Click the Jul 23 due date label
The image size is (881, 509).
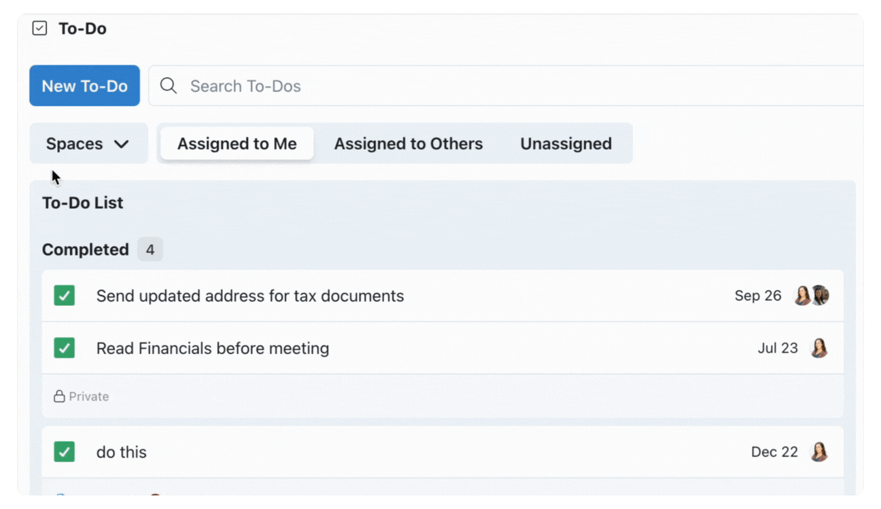tap(778, 348)
